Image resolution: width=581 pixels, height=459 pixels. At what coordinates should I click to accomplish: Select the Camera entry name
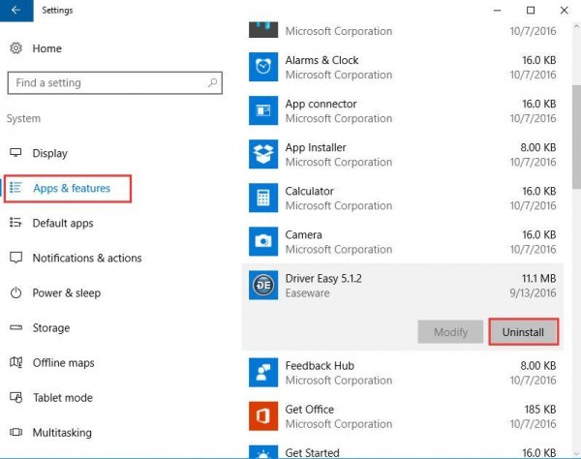pos(303,235)
